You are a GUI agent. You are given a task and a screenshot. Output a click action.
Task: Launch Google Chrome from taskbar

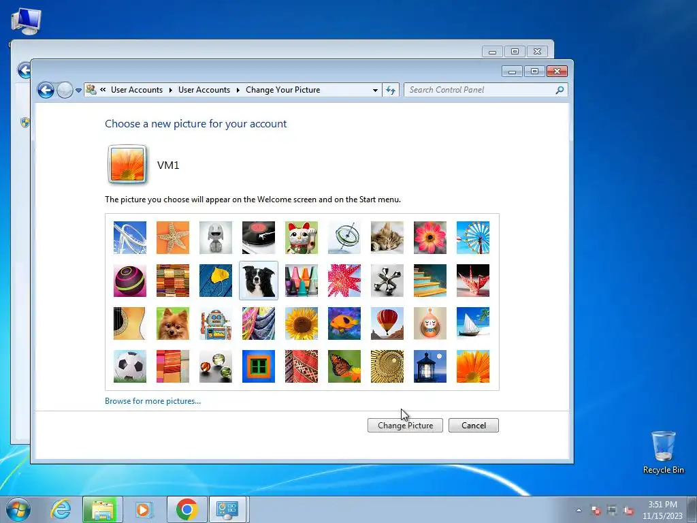pyautogui.click(x=187, y=509)
